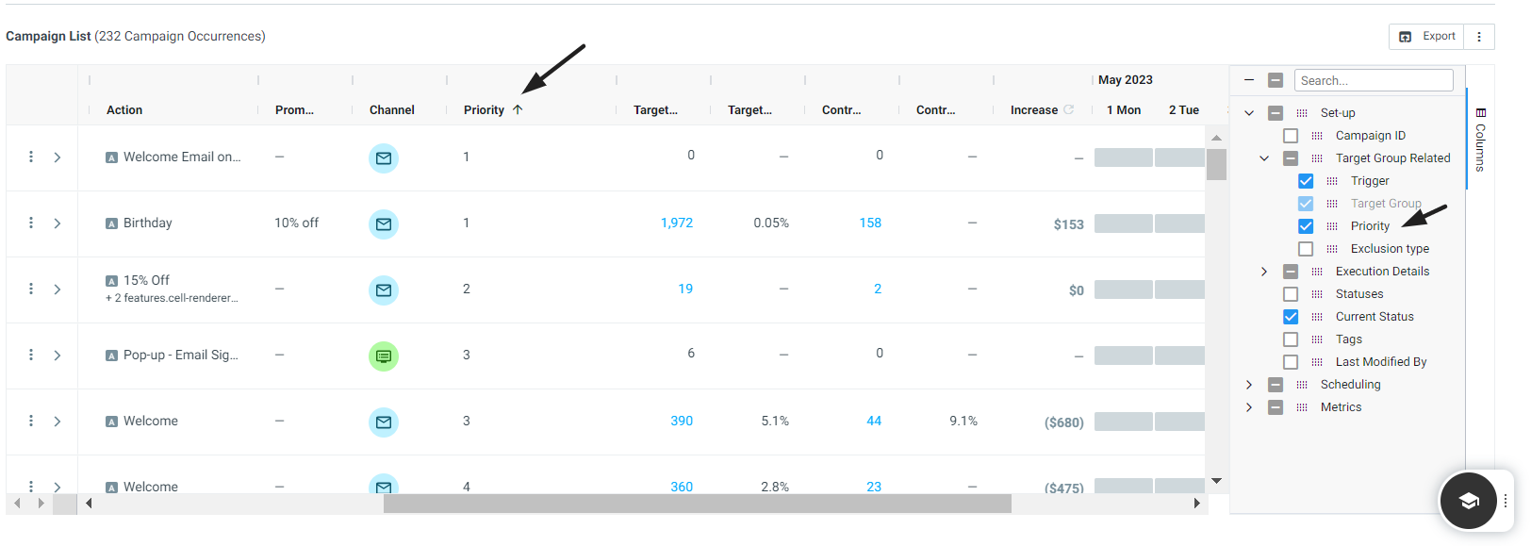Click the Export button
Screen dimensions: 1531x546
click(1426, 37)
